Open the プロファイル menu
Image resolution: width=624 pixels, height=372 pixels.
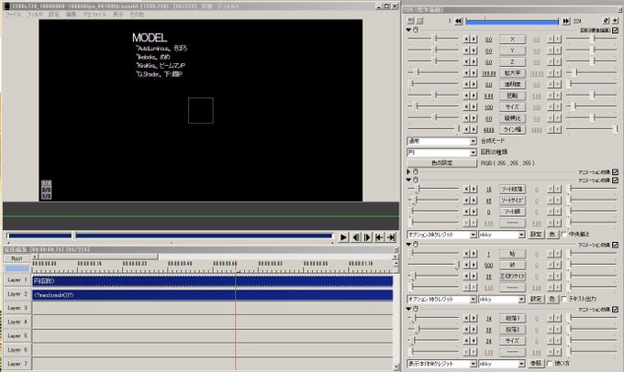click(95, 15)
